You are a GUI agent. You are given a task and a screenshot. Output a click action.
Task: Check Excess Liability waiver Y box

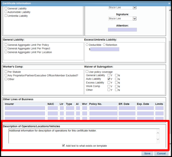(x=109, y=82)
